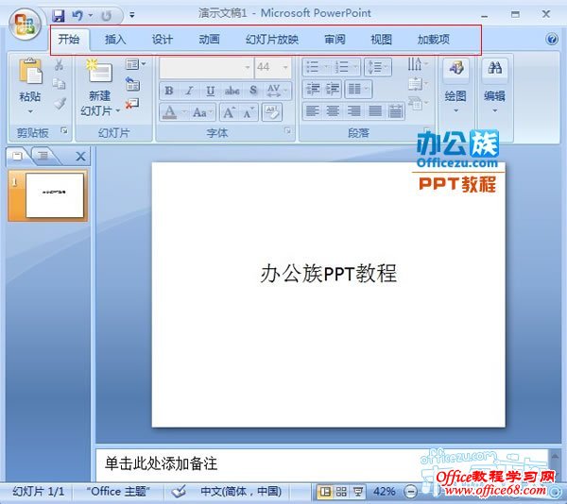
Task: Click the spell check icon in status bar
Action: [x=179, y=491]
